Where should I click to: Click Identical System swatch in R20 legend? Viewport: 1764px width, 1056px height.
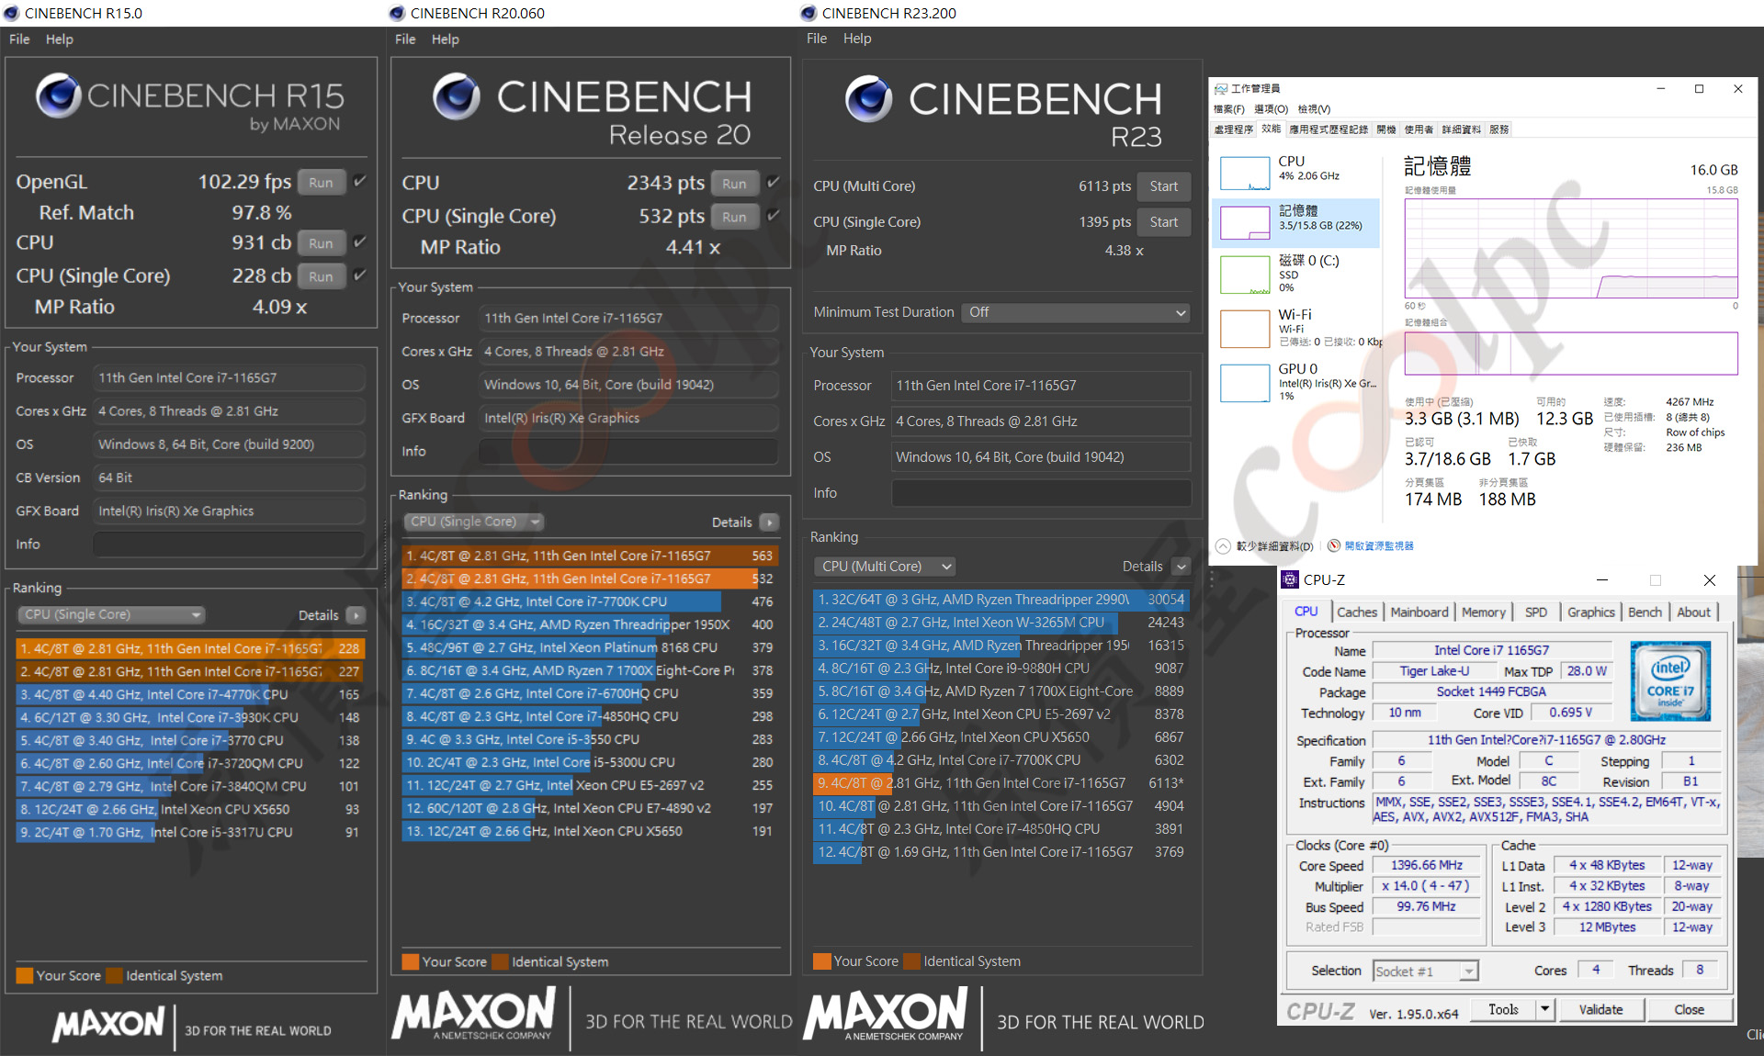point(501,961)
